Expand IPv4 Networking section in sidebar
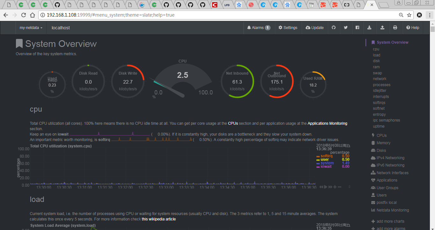Screen dimensions: 435x230 [390, 158]
